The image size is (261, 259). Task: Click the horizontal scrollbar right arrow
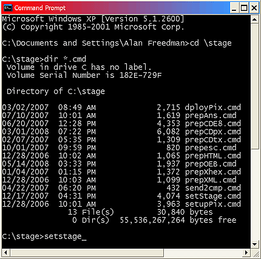click(x=246, y=252)
